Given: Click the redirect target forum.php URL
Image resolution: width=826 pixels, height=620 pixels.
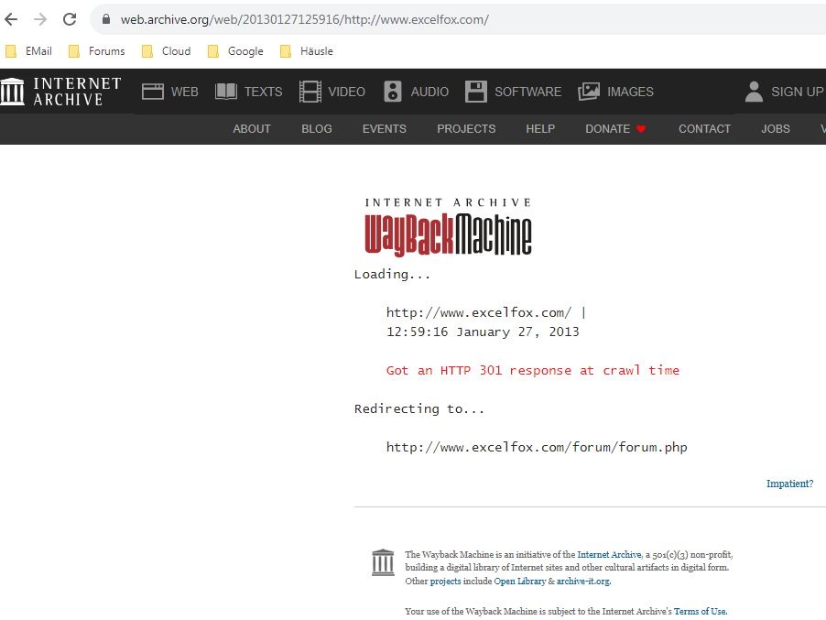Looking at the screenshot, I should pyautogui.click(x=537, y=447).
